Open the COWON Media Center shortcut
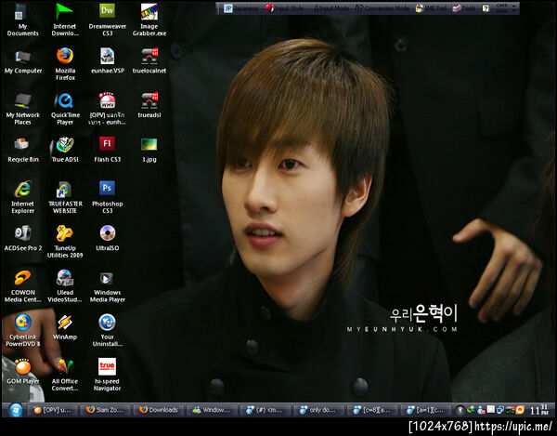Screen dimensions: 557x436 [23, 286]
